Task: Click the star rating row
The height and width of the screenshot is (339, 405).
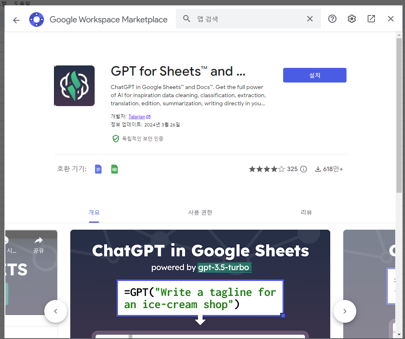Action: click(x=266, y=169)
